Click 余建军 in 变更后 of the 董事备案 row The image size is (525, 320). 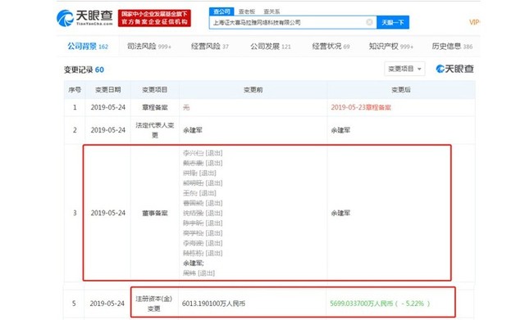[340, 213]
